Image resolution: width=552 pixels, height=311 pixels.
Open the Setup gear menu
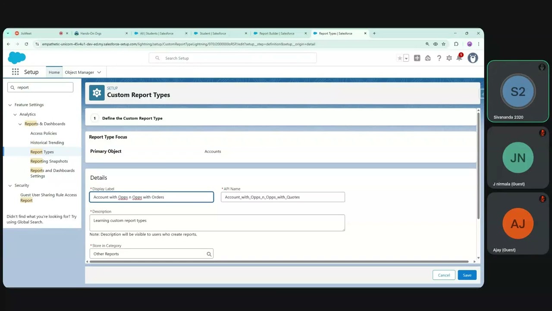(x=449, y=58)
